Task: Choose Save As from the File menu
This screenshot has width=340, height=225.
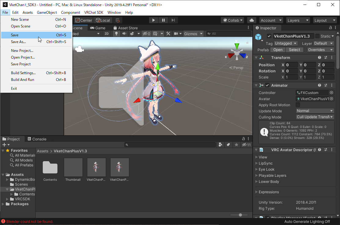Action: tap(18, 42)
